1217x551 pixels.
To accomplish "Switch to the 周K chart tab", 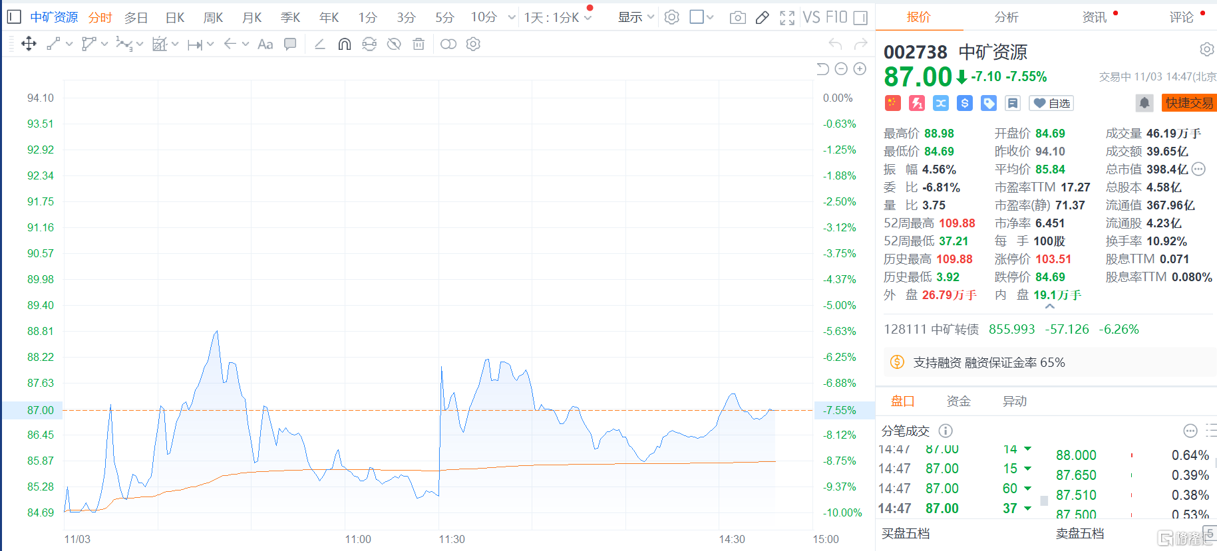I will [213, 17].
